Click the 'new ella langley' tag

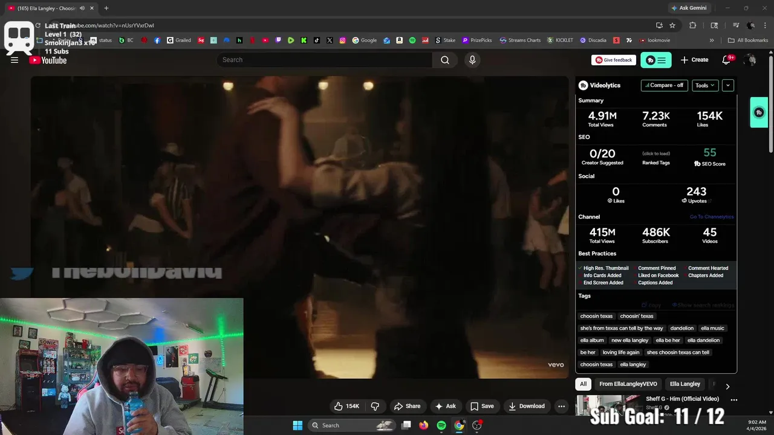point(629,340)
